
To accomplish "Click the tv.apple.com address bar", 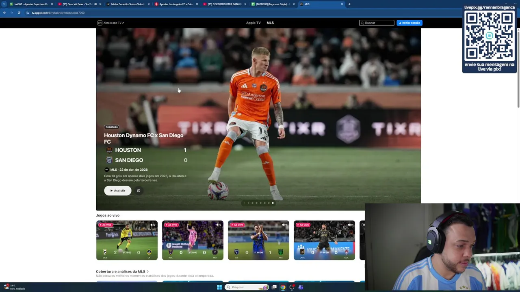I will tap(58, 13).
